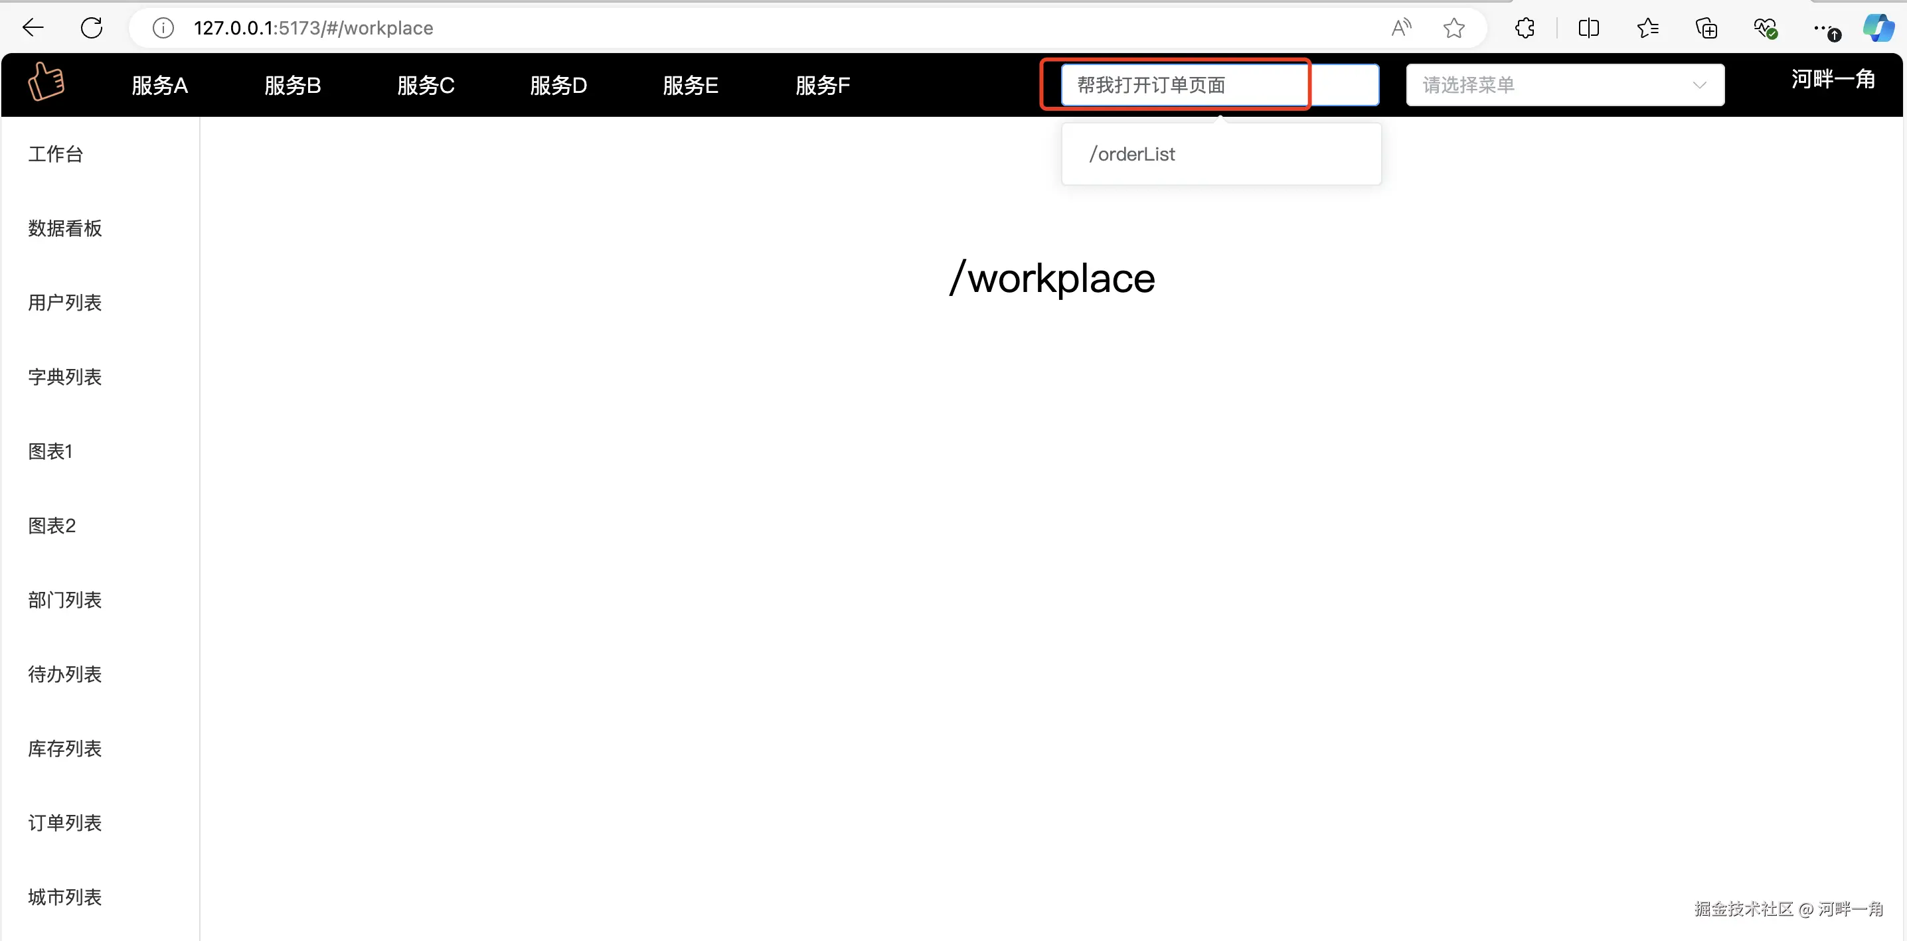
Task: Open the browser extensions icon
Action: click(1525, 28)
